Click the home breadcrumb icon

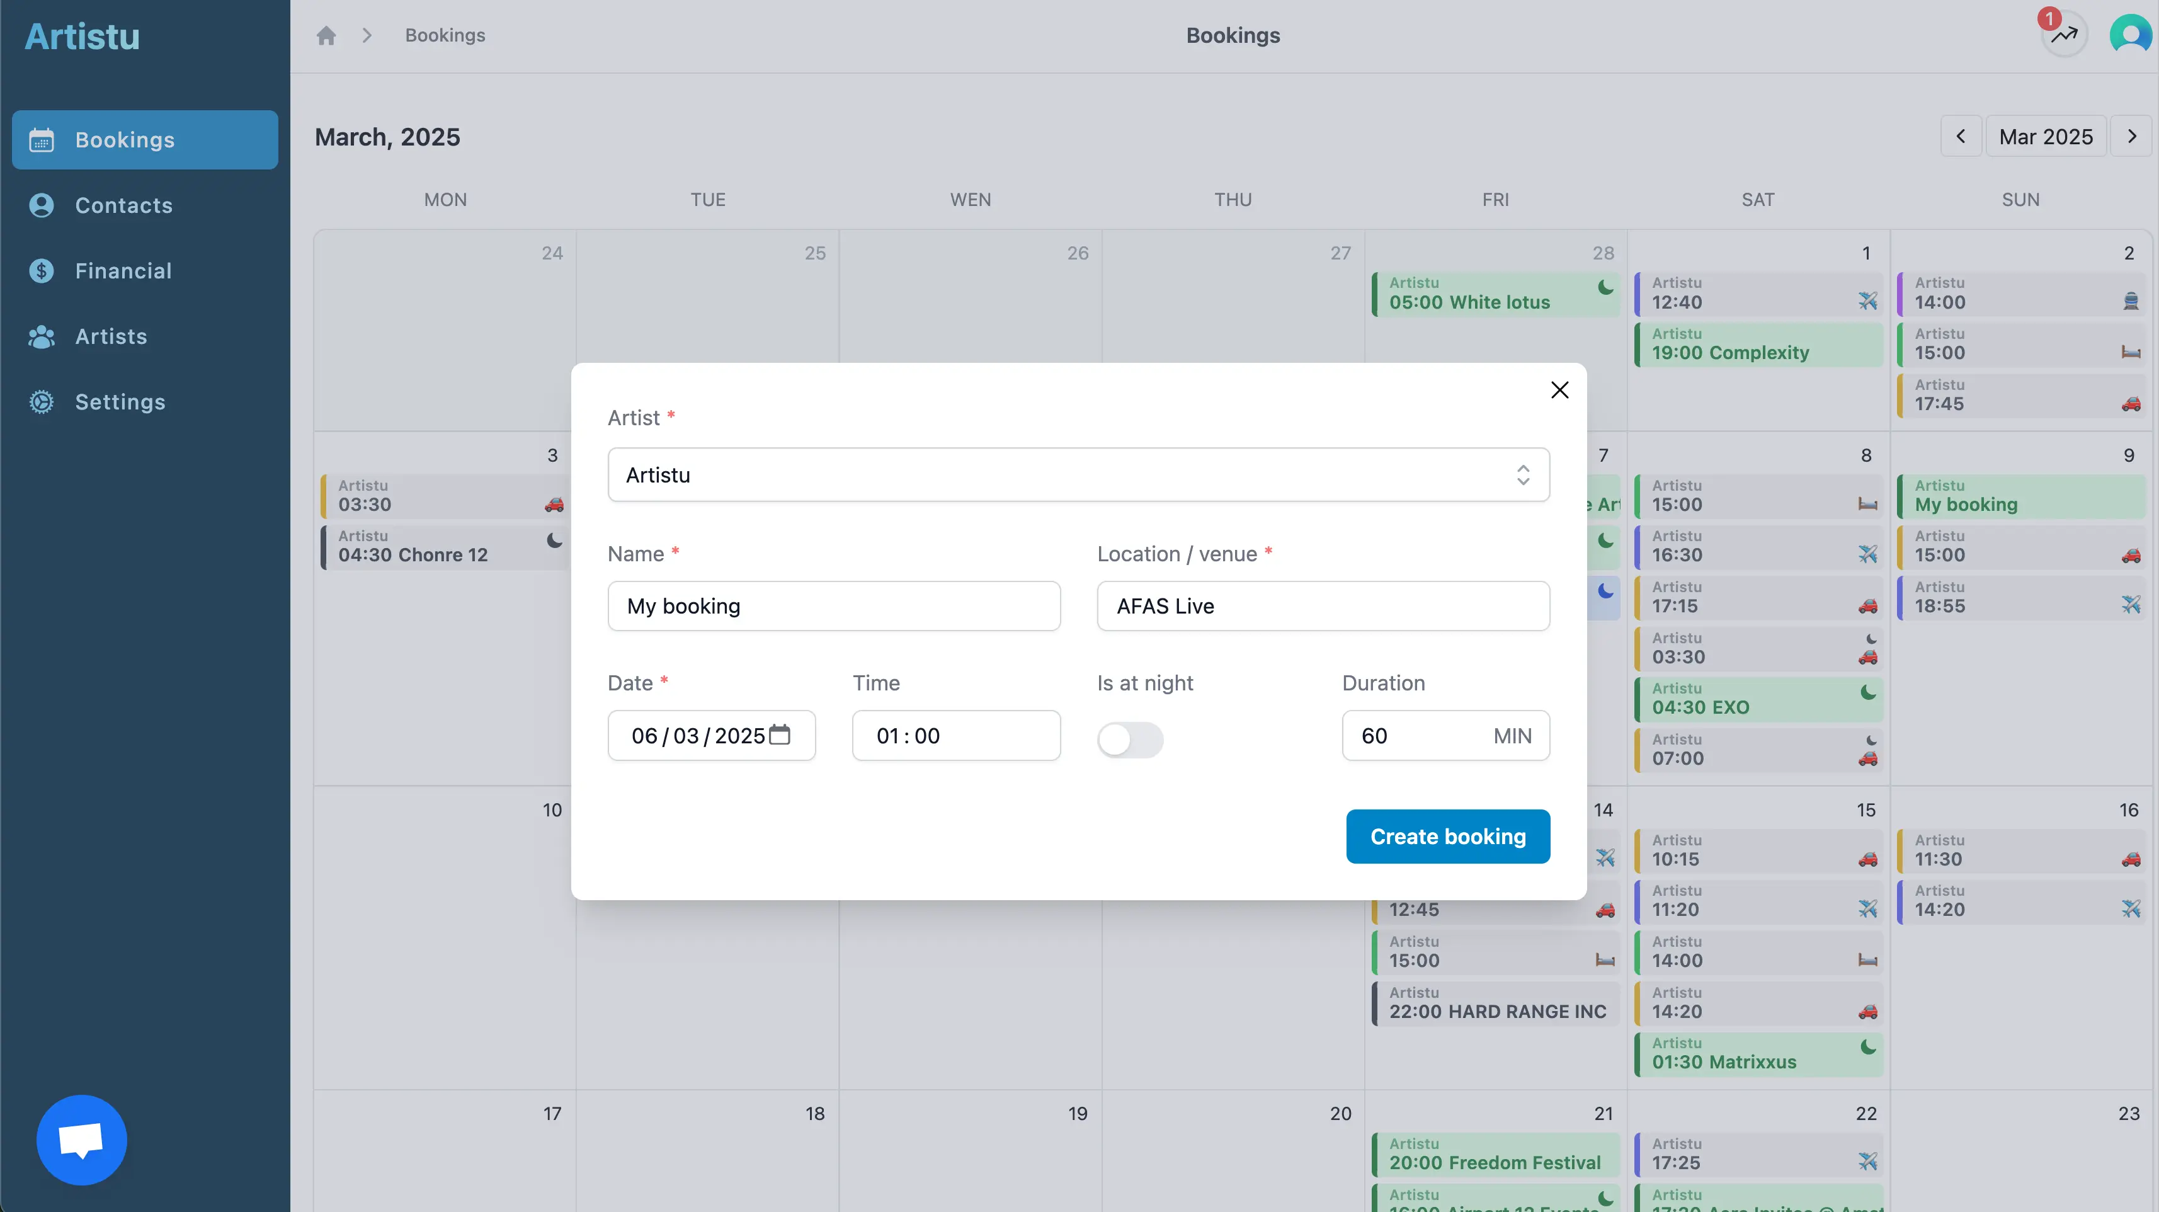326,35
